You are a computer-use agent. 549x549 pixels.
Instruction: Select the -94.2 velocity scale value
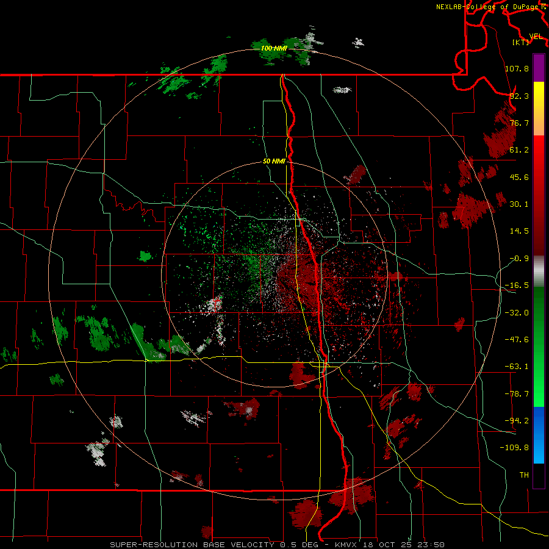point(517,421)
